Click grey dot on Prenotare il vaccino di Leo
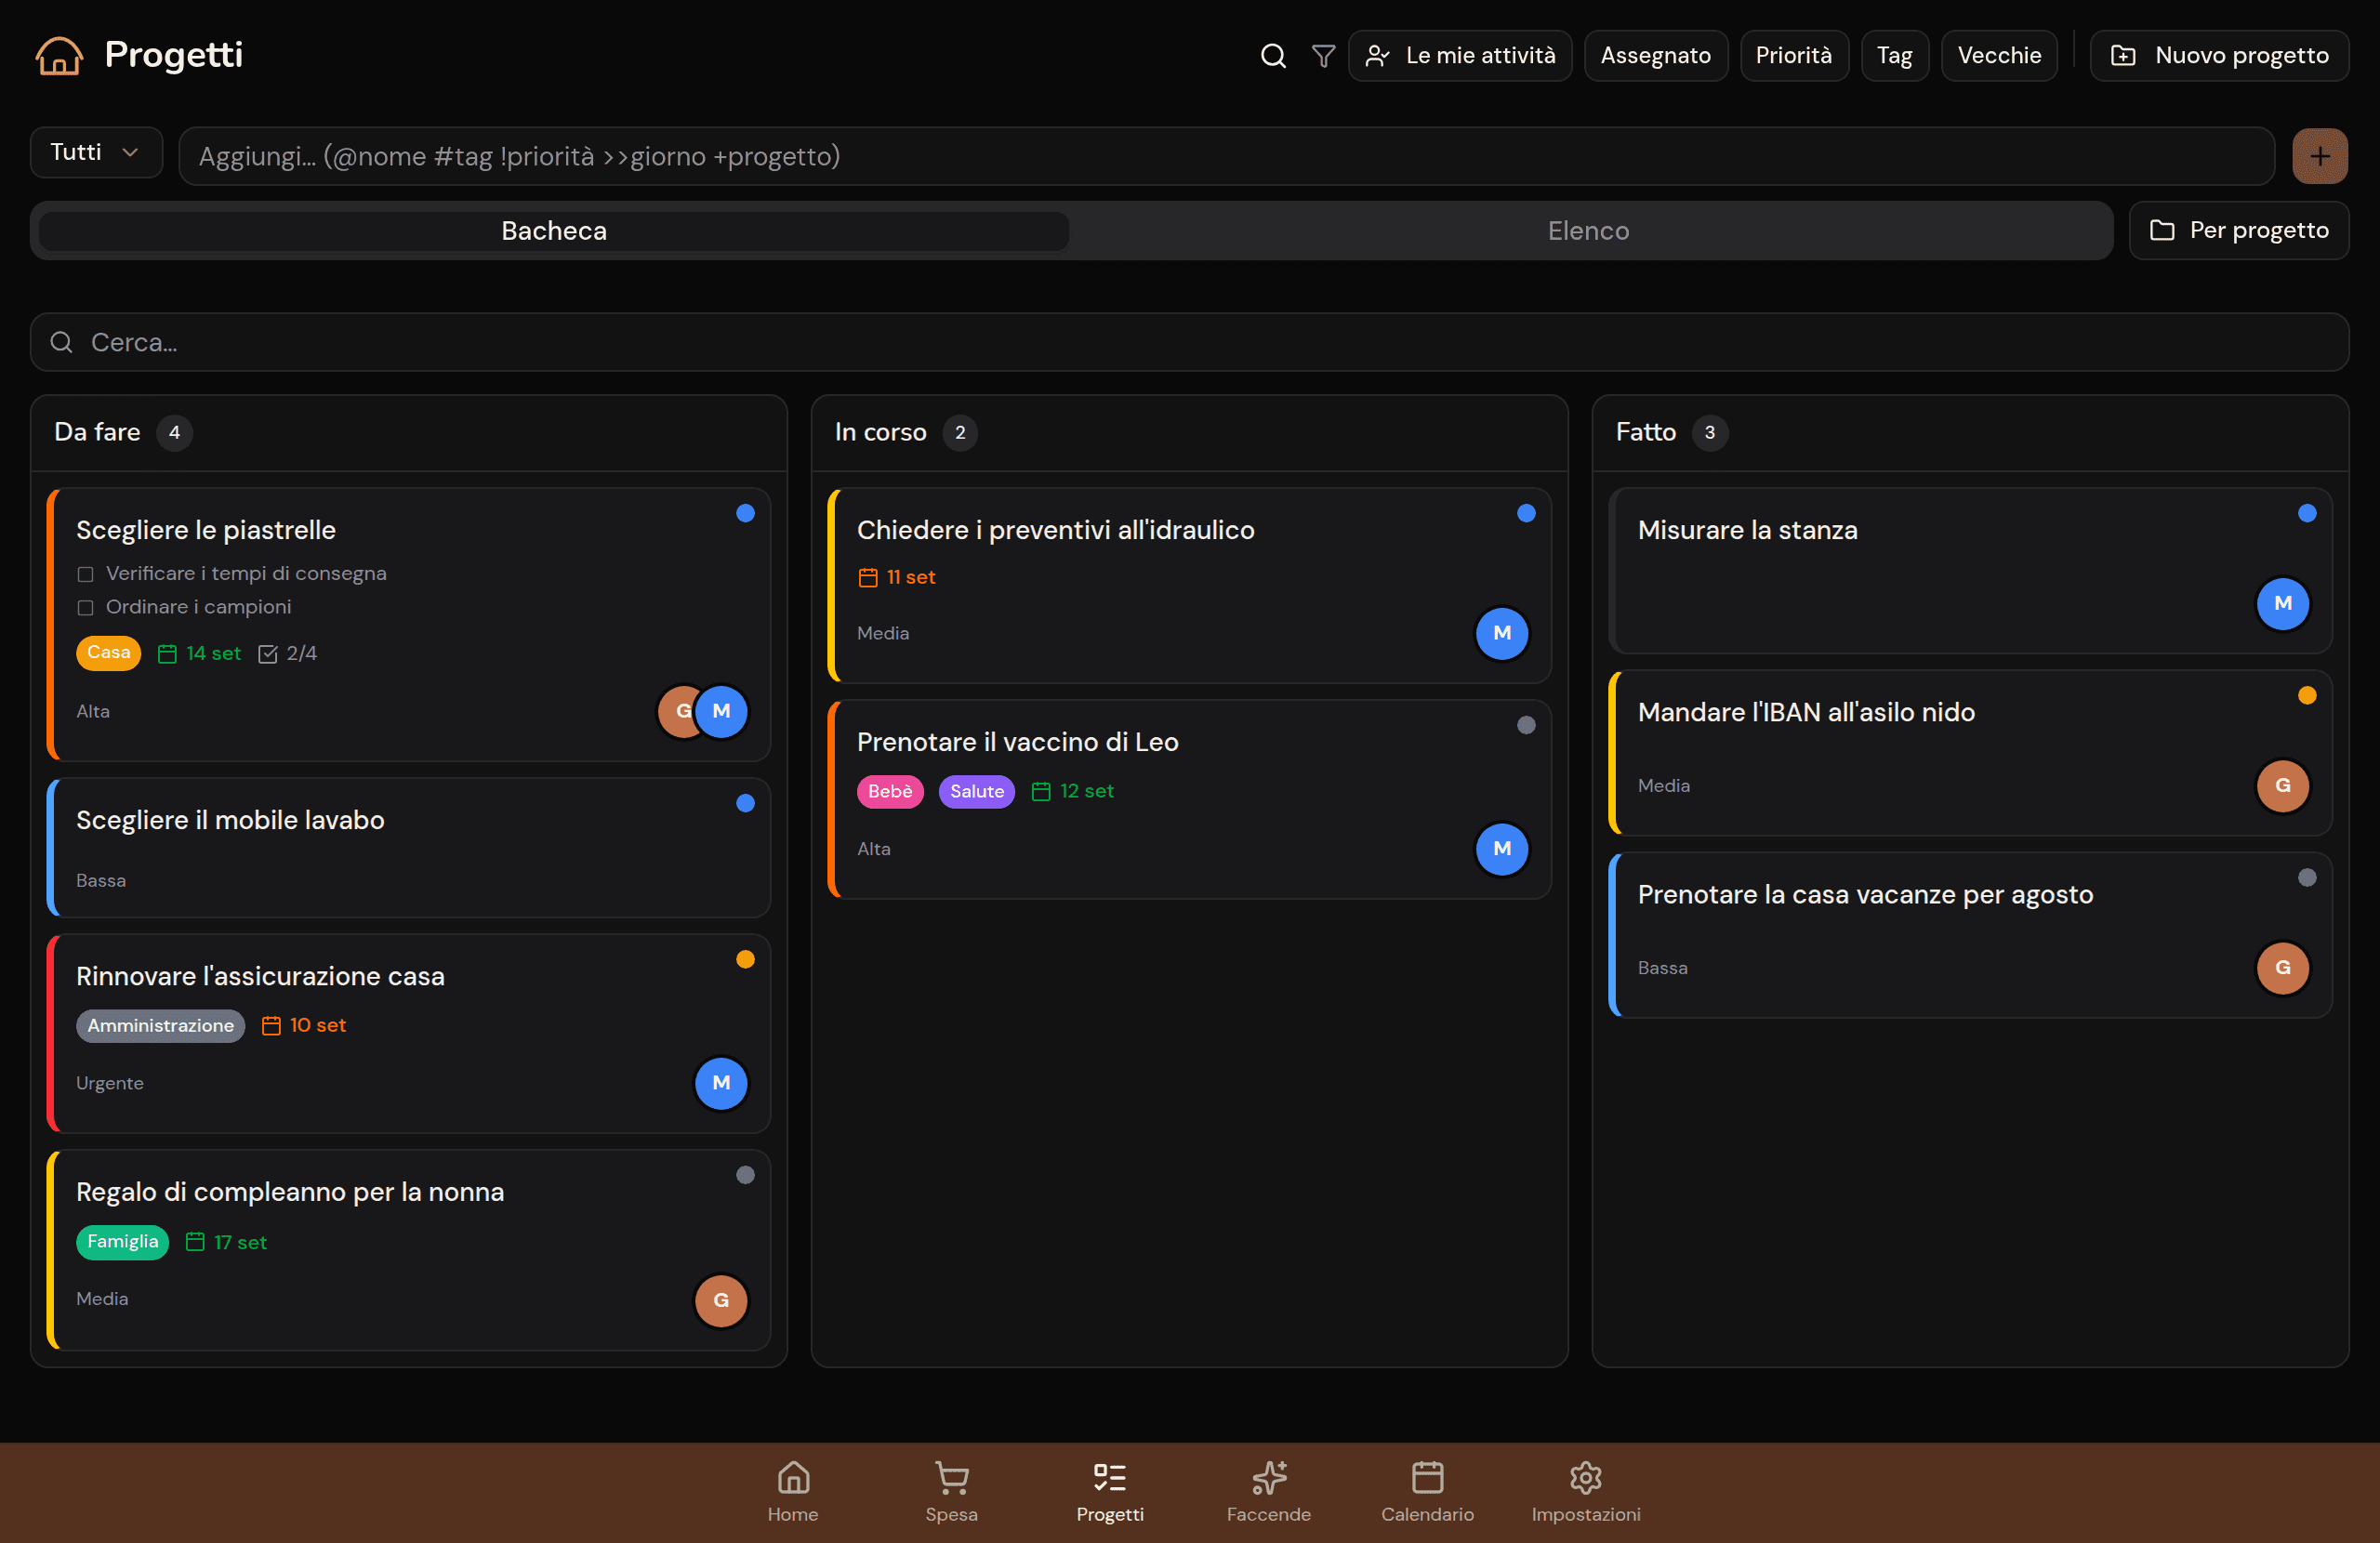Screen dimensions: 2380x1543 tap(1526, 726)
